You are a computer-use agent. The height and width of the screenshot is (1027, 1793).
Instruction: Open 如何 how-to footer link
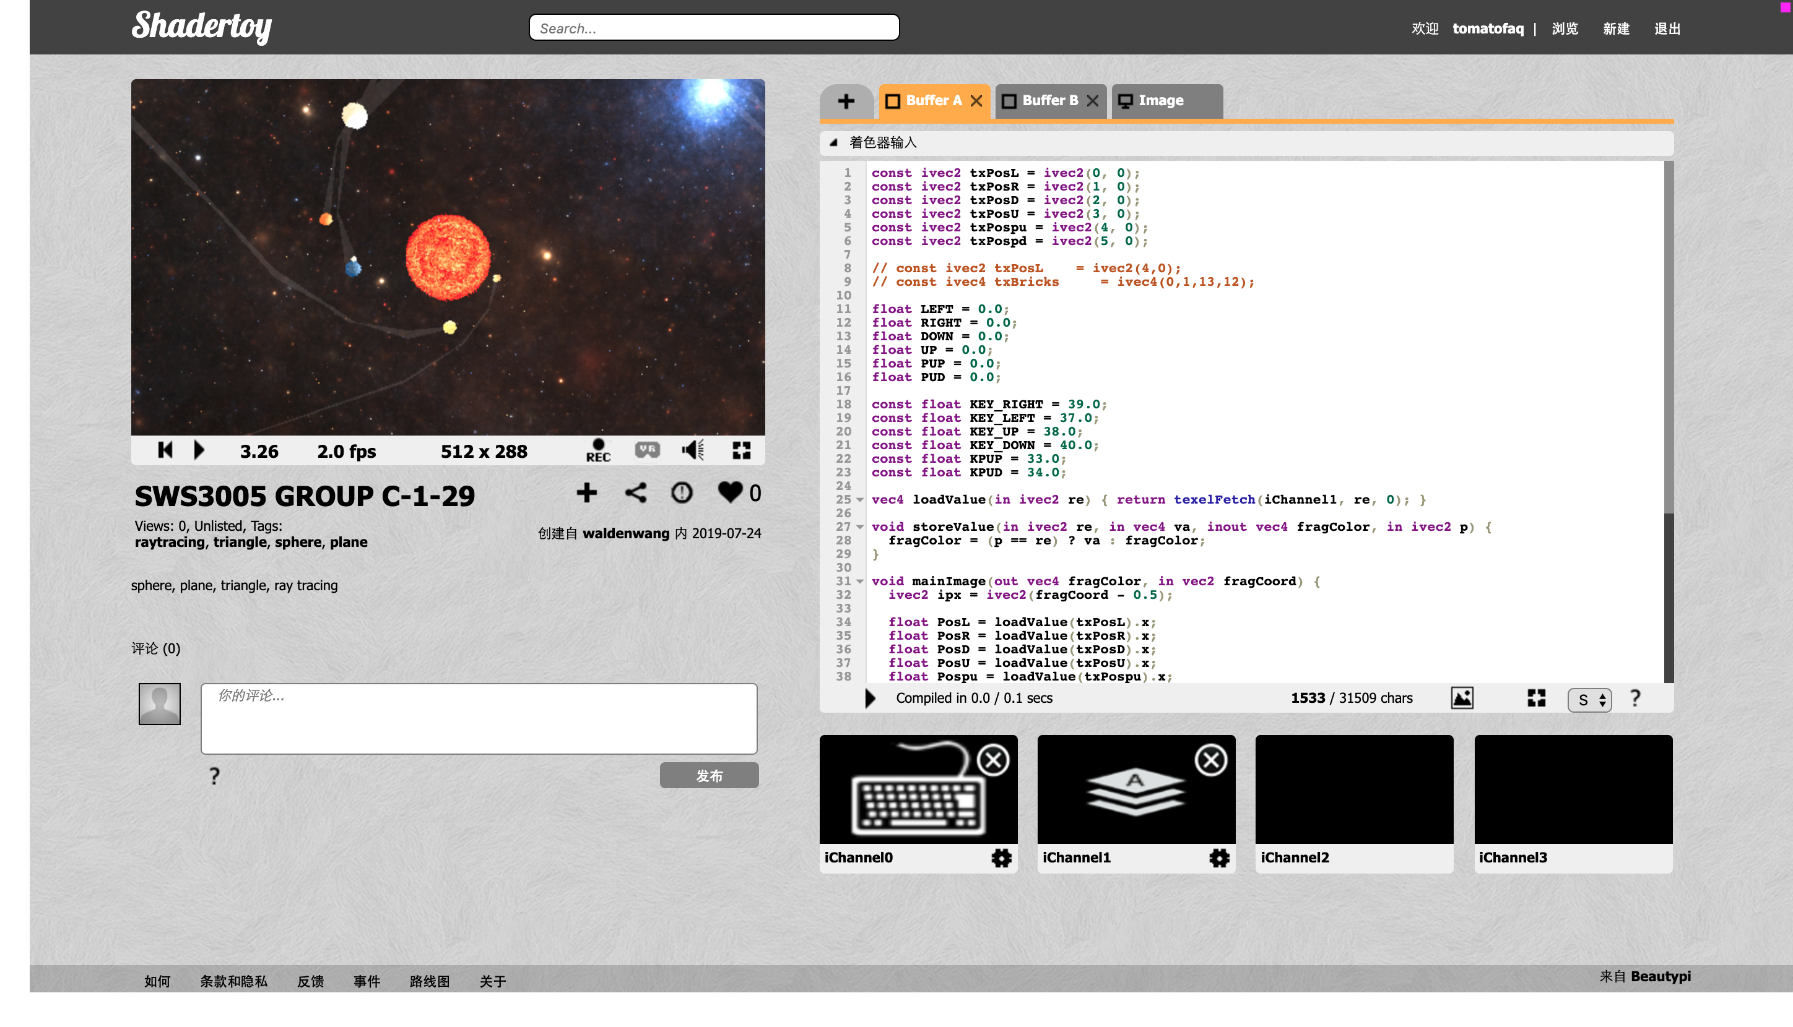point(157,982)
